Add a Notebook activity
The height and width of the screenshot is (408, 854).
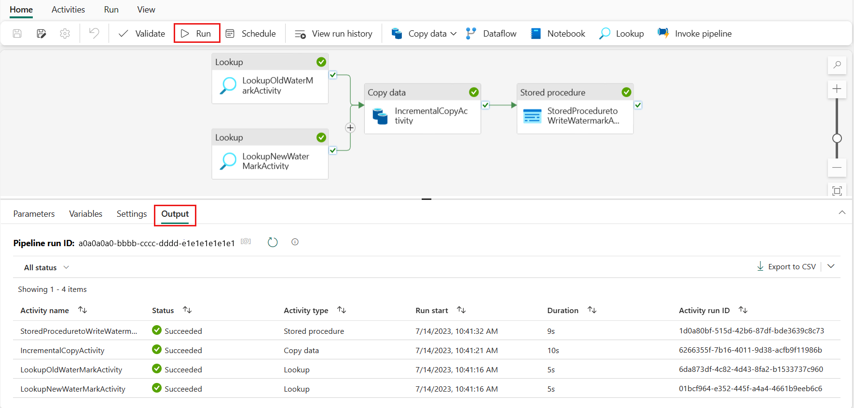(558, 34)
